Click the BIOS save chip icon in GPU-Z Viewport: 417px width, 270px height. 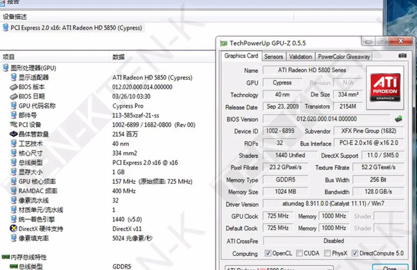[x=398, y=119]
